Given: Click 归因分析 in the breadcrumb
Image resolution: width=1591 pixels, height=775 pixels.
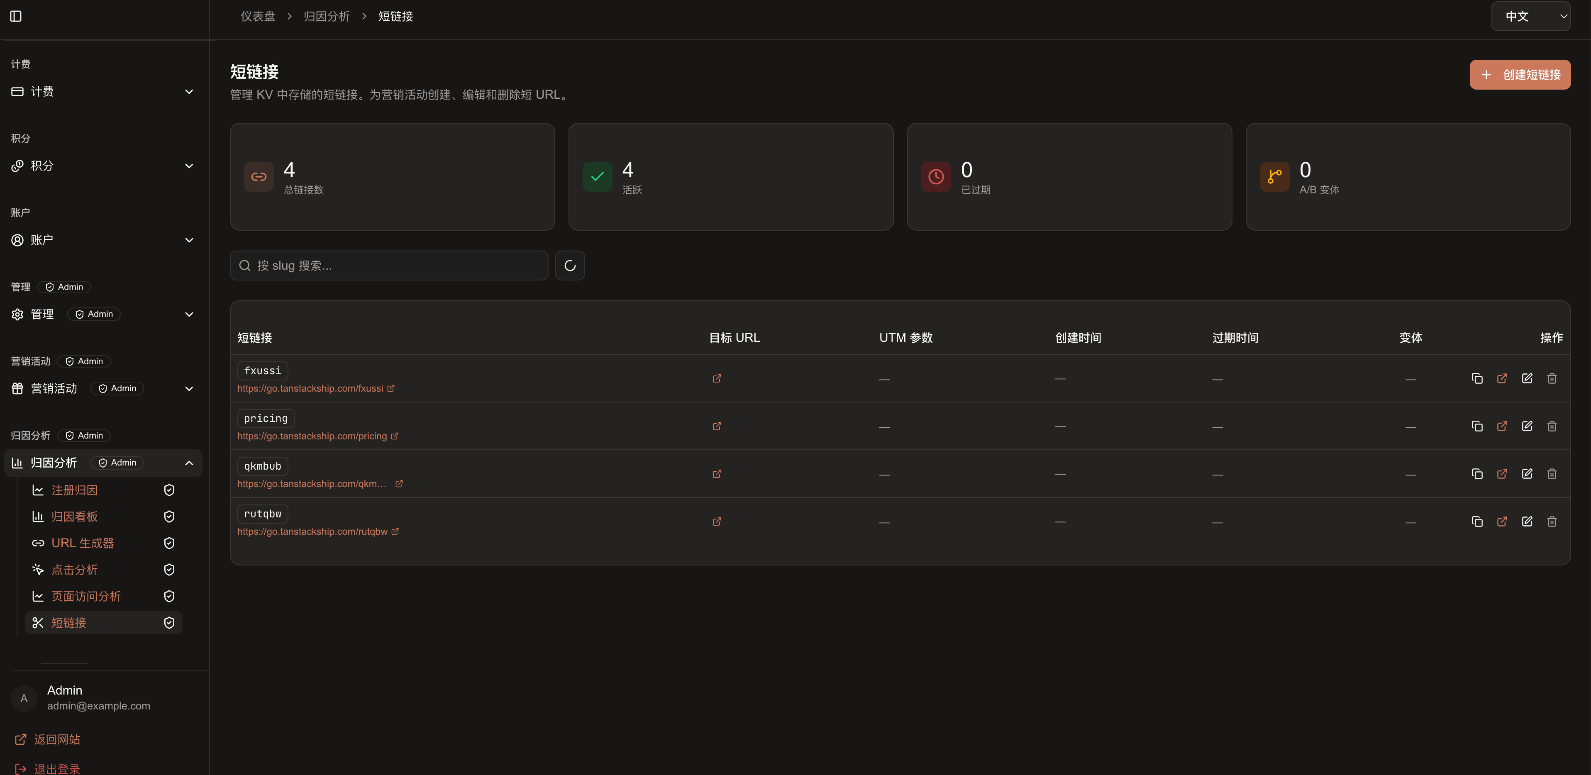Looking at the screenshot, I should [327, 16].
